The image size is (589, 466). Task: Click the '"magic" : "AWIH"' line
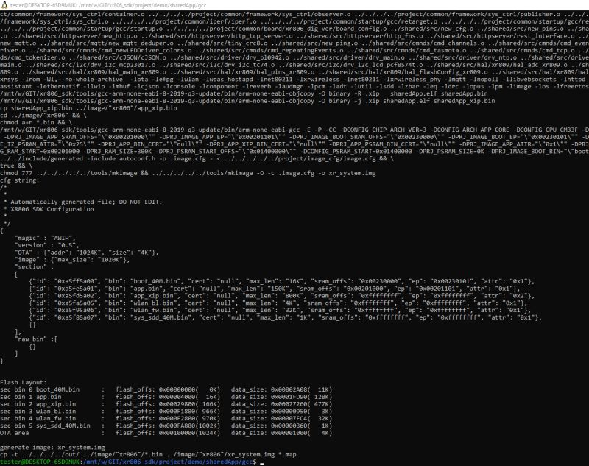click(x=45, y=238)
